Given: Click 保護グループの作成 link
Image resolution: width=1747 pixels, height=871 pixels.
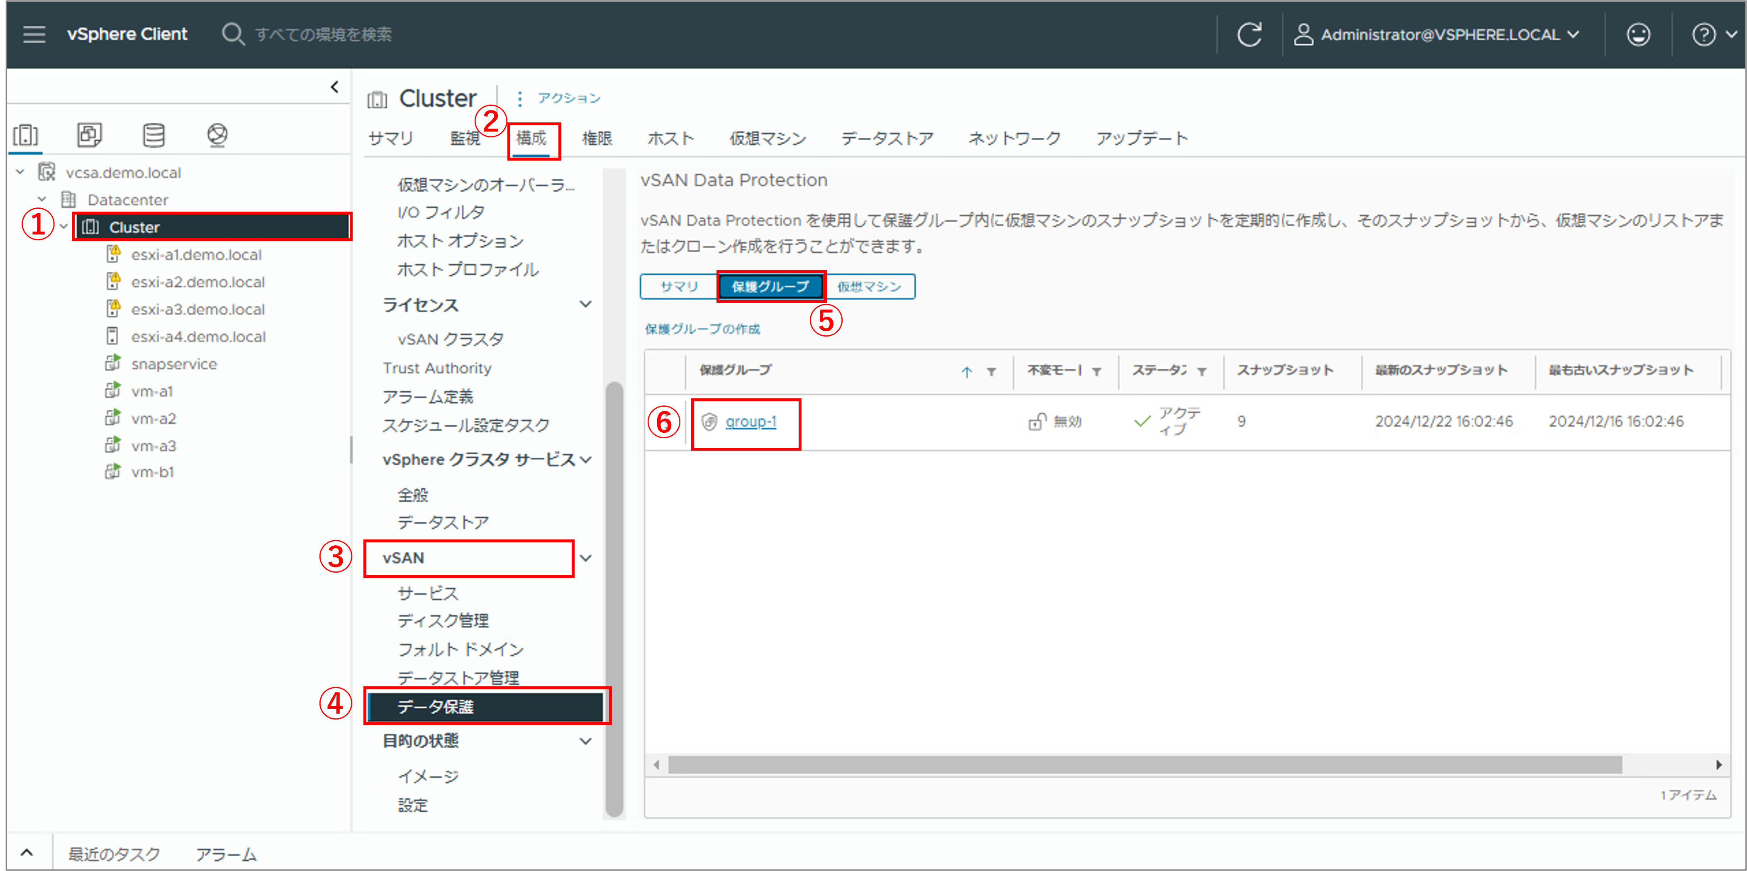Looking at the screenshot, I should click(x=702, y=329).
